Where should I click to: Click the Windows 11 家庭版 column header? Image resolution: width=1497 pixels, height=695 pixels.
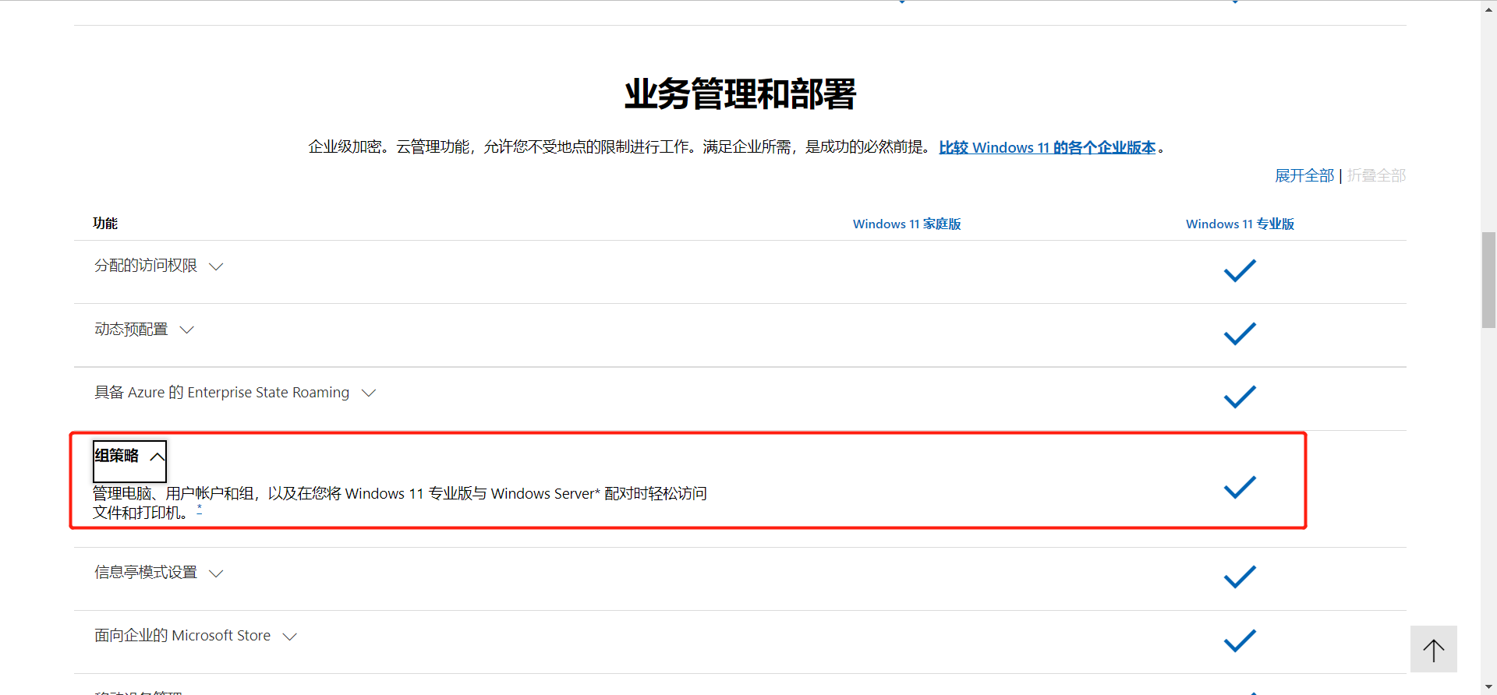pos(907,224)
